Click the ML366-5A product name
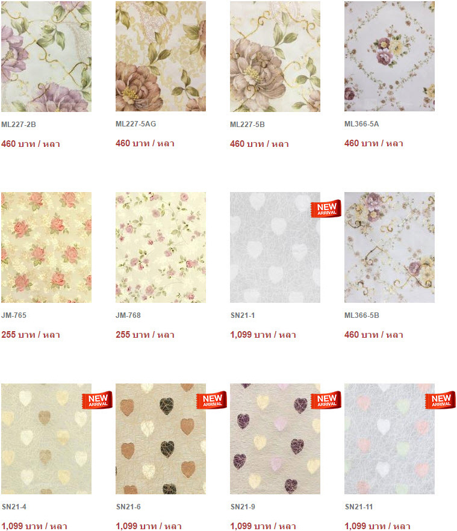Screen dimensions: 457x531 [x=361, y=124]
